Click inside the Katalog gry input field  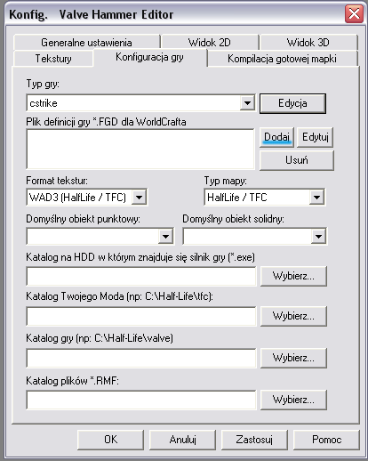141,358
